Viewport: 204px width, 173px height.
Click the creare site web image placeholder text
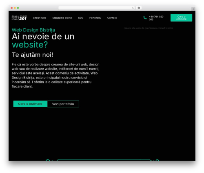pos(148,28)
